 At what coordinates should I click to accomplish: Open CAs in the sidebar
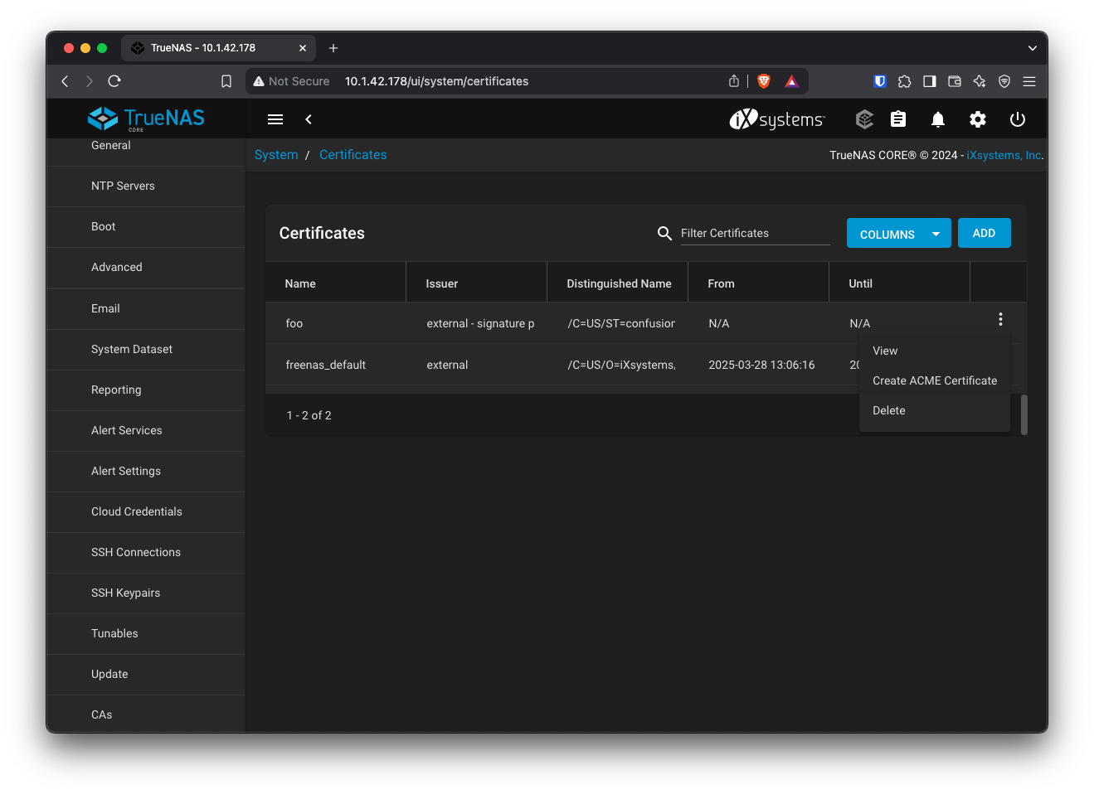(x=146, y=714)
